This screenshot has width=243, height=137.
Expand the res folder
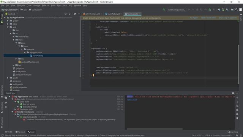coord(16,59)
